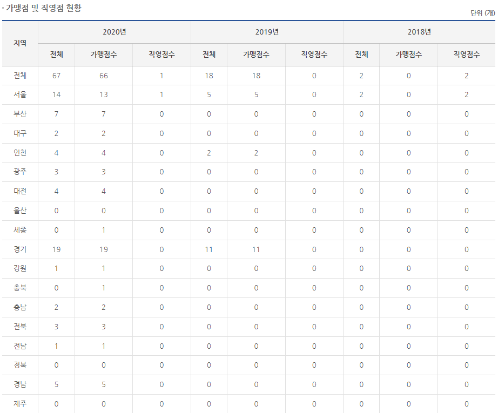Select the 경기 row label

[20, 249]
